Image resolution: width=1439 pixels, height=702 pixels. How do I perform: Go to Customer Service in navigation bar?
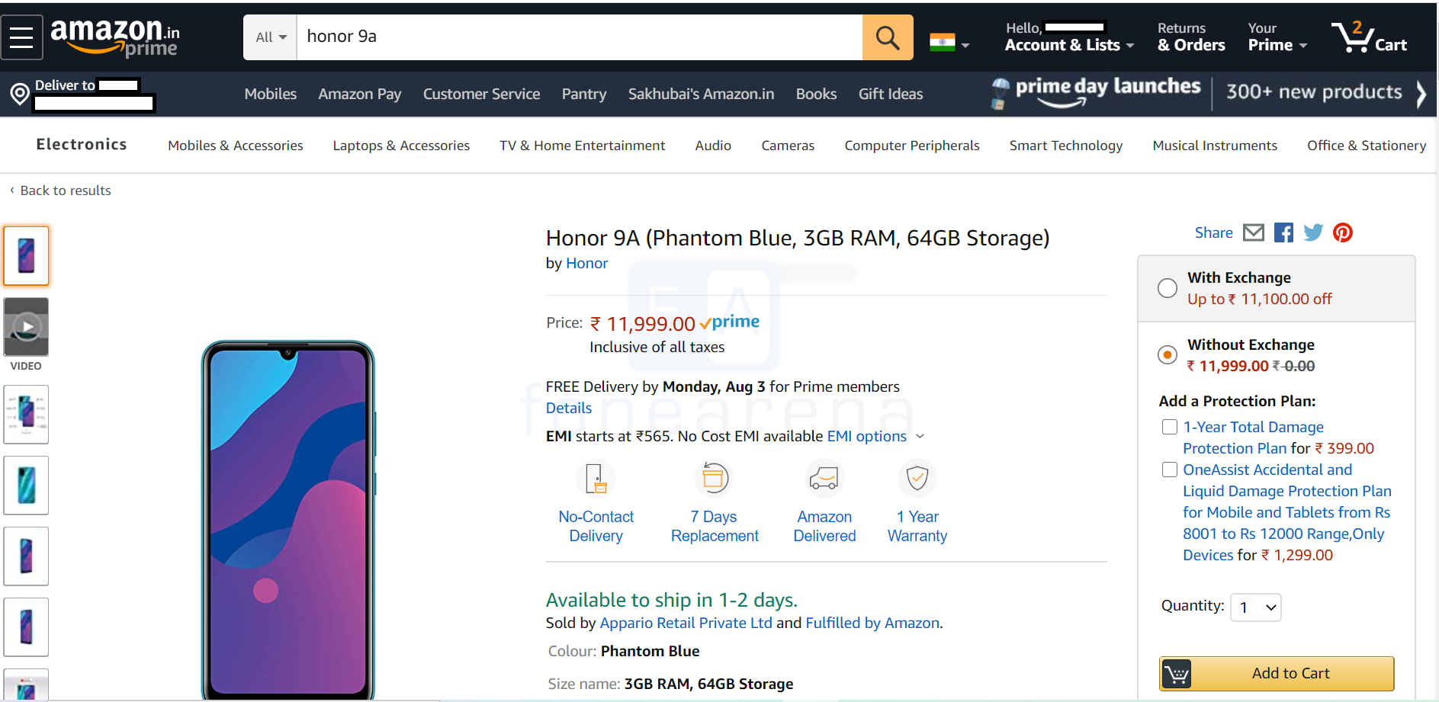(481, 94)
